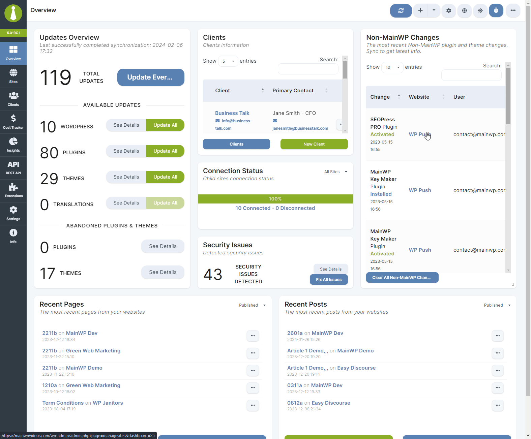
Task: Open the Info page in sidebar
Action: tap(13, 236)
